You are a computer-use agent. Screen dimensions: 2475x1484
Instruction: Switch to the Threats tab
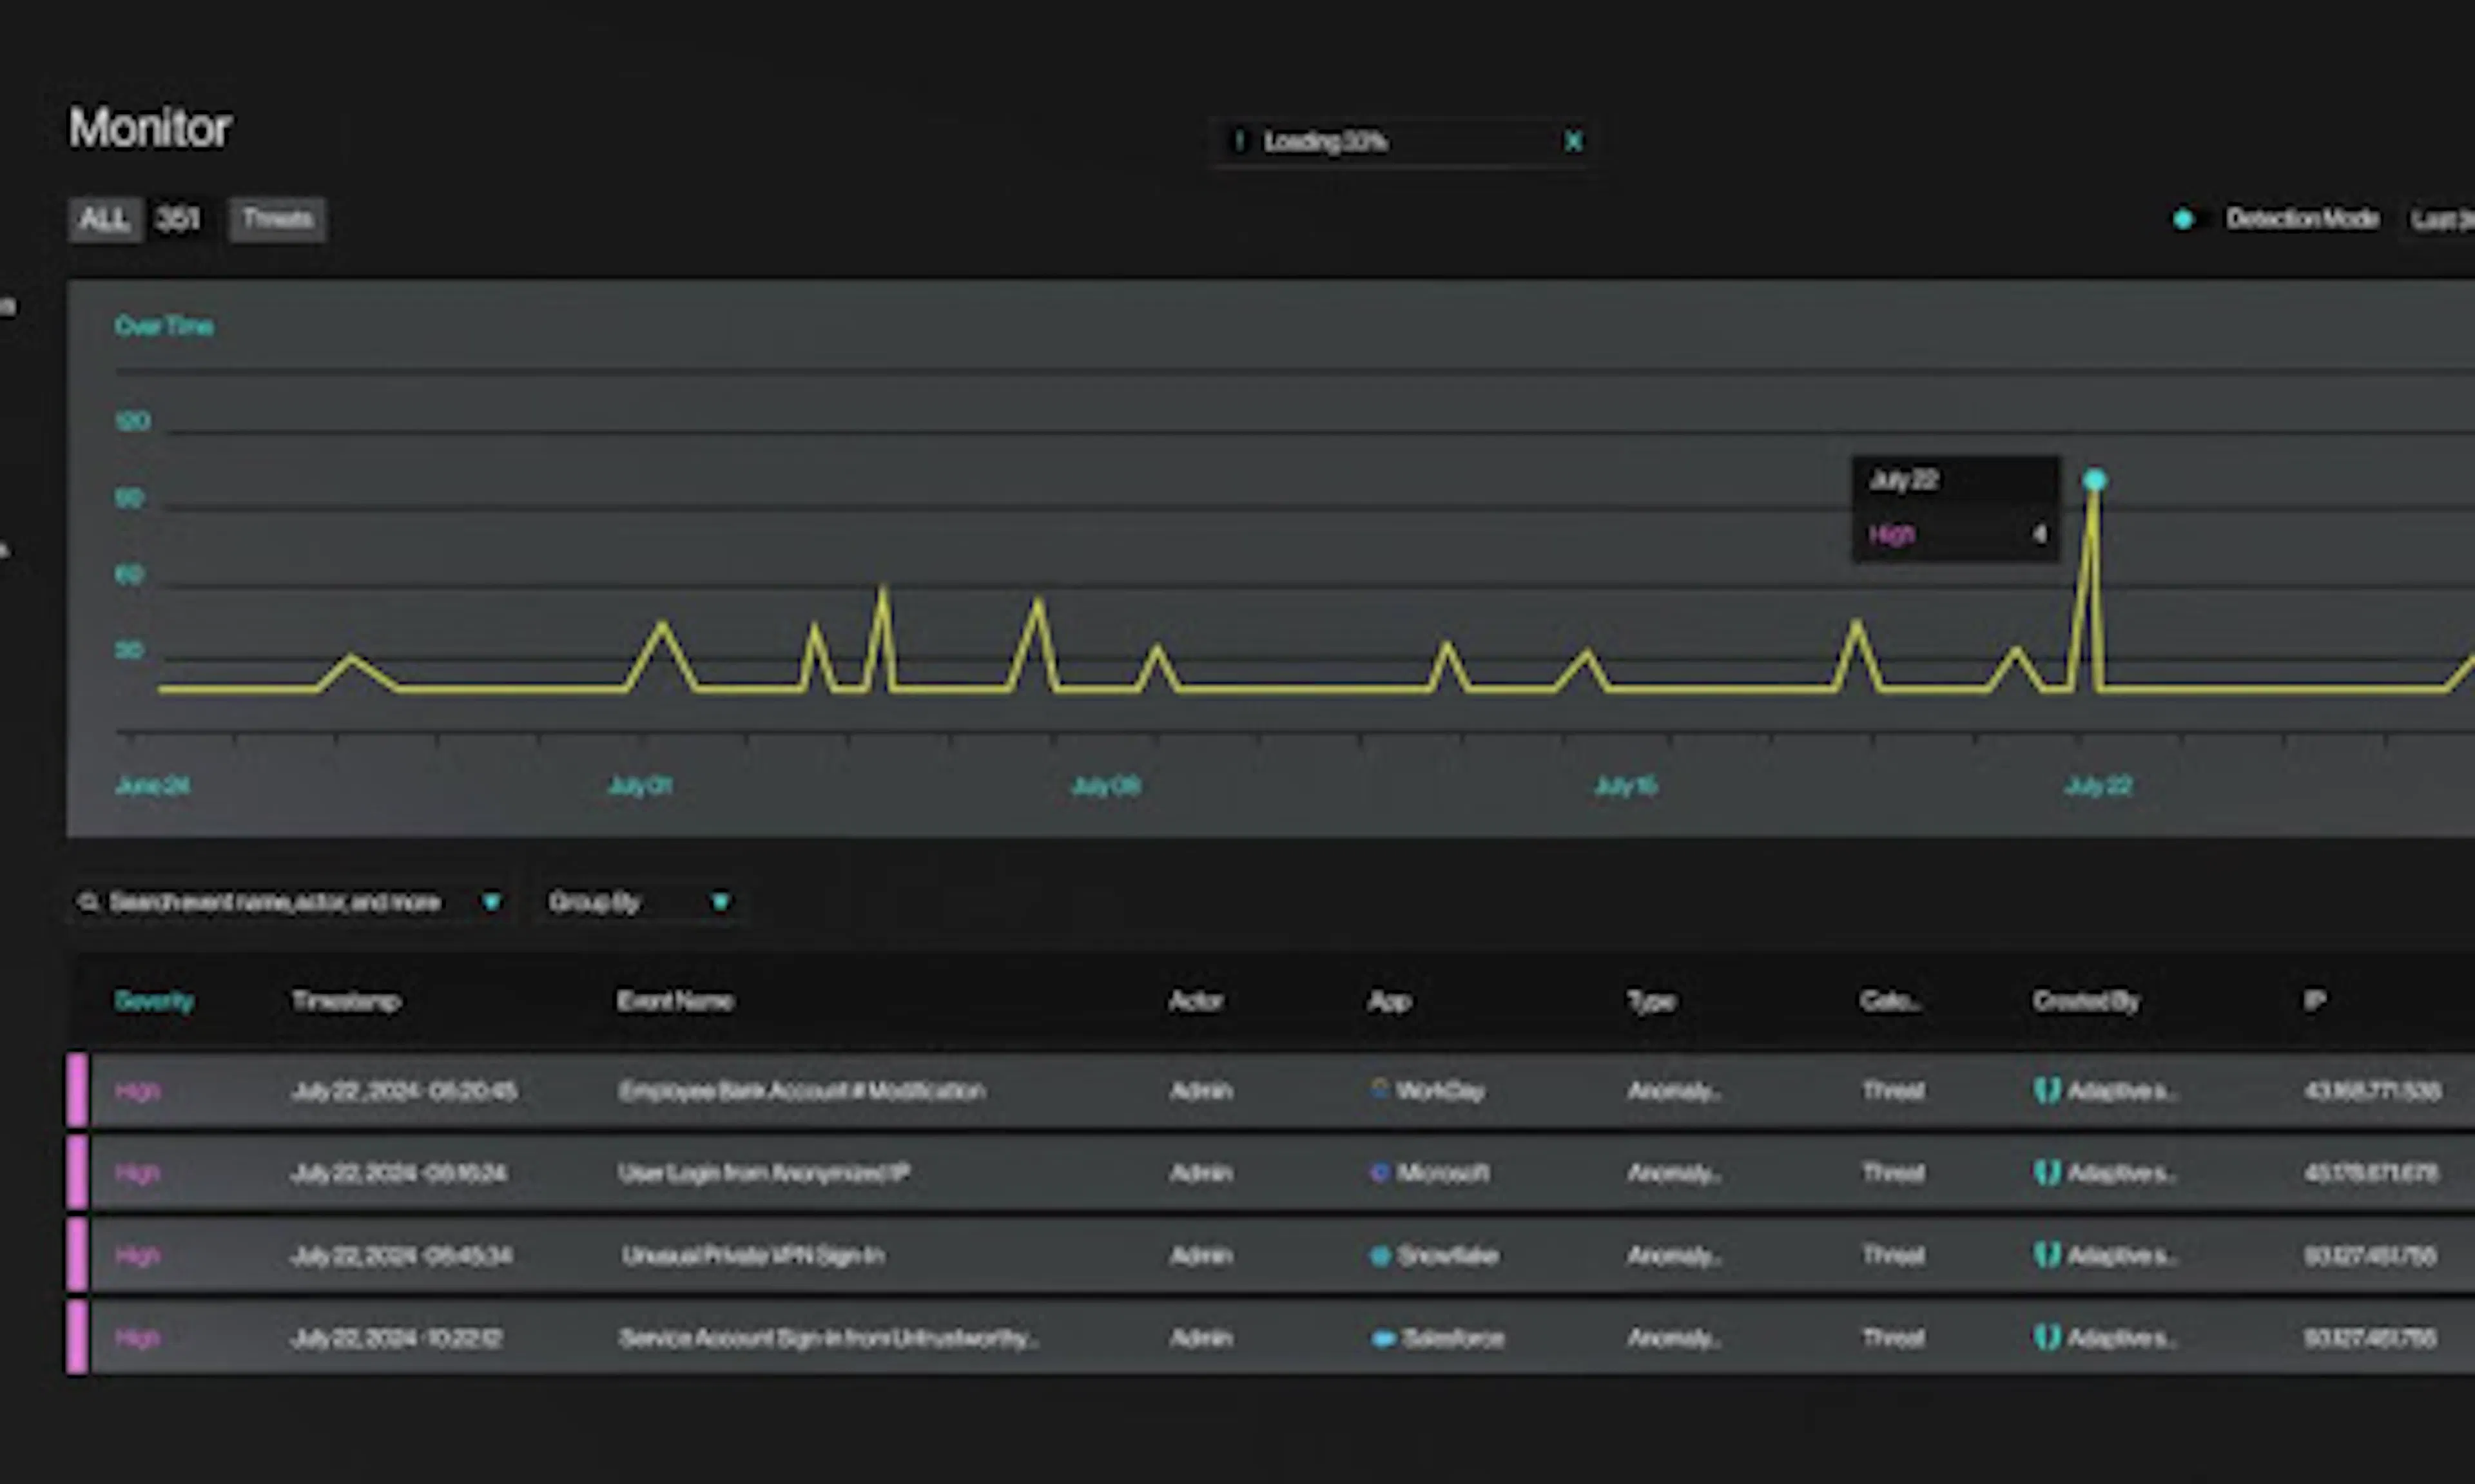coord(277,219)
